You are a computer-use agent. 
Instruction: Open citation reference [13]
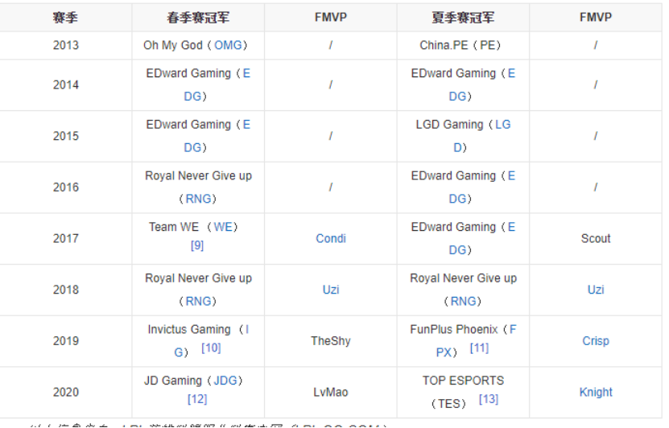(x=488, y=398)
